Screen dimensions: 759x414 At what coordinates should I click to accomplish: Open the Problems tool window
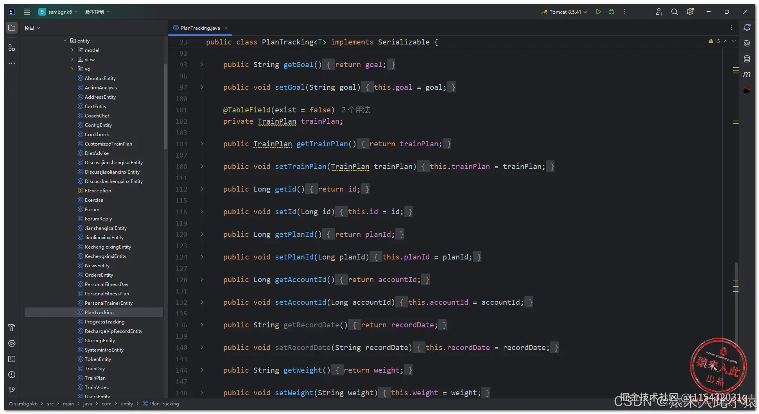[12, 375]
